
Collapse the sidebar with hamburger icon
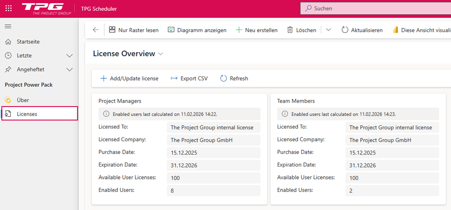(8, 27)
